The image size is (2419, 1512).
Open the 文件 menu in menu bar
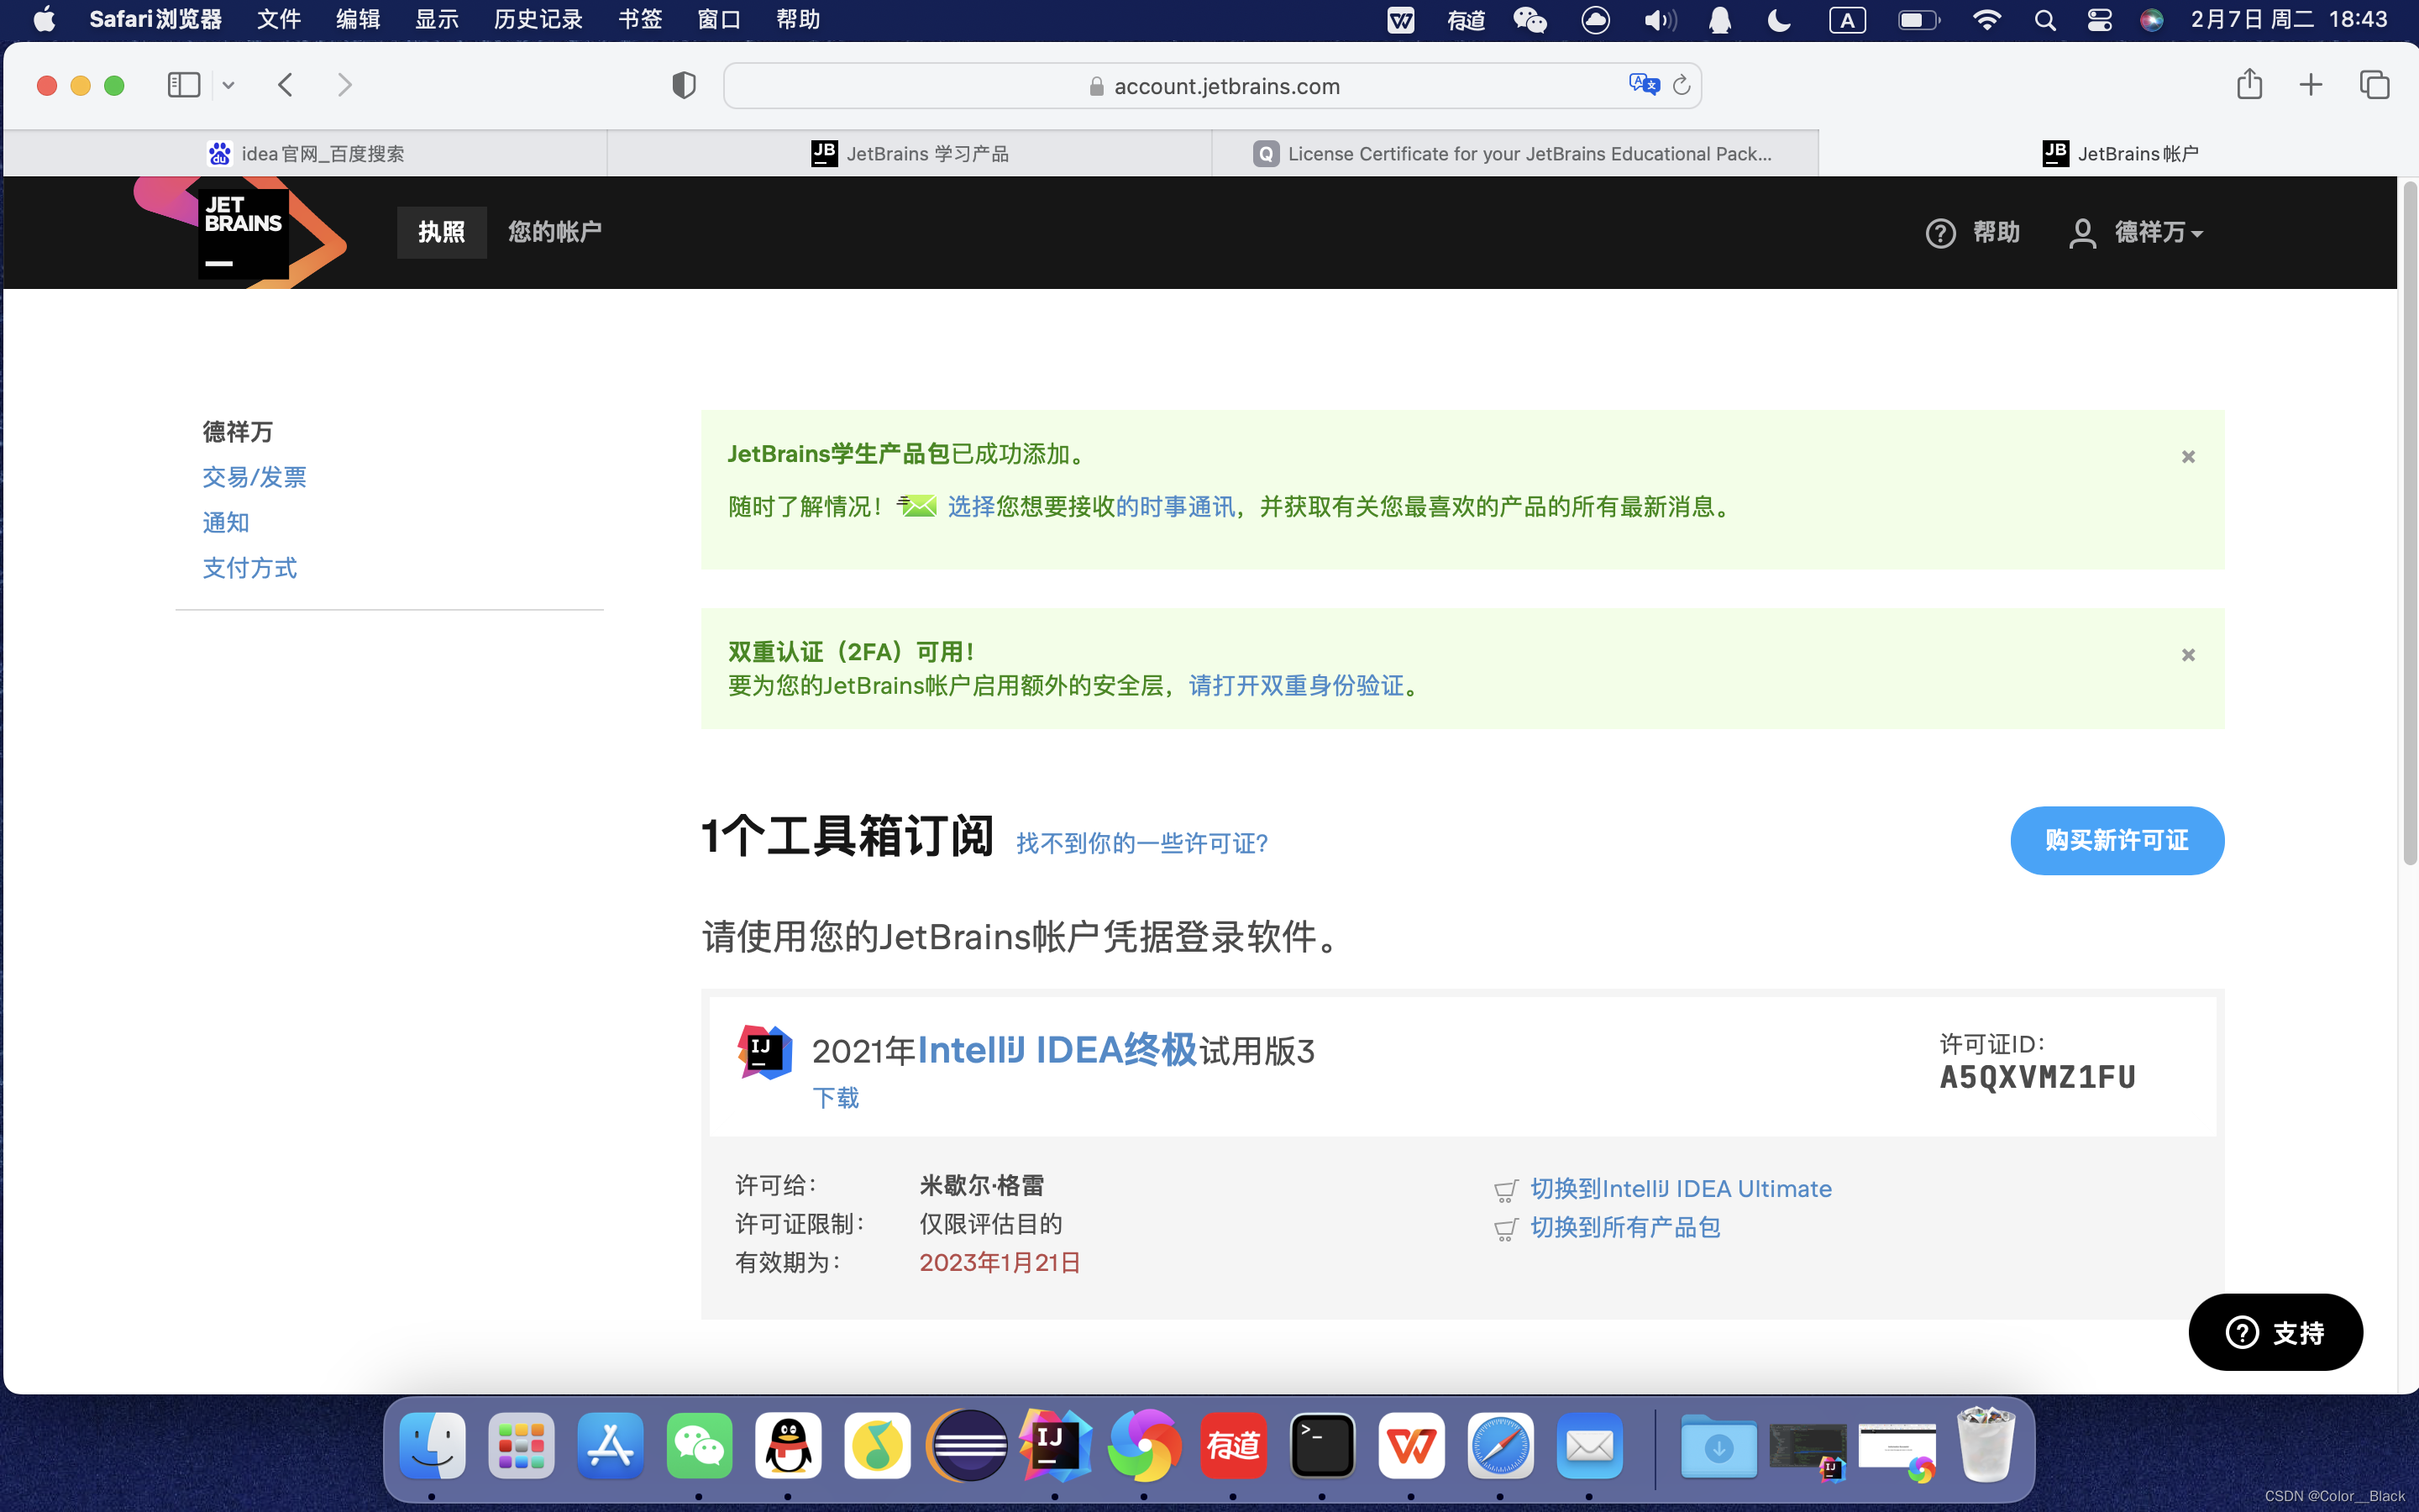pos(279,19)
